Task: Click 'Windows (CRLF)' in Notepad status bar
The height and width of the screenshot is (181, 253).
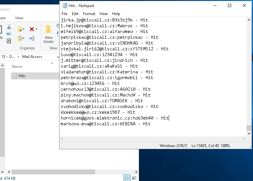Action: point(174,146)
